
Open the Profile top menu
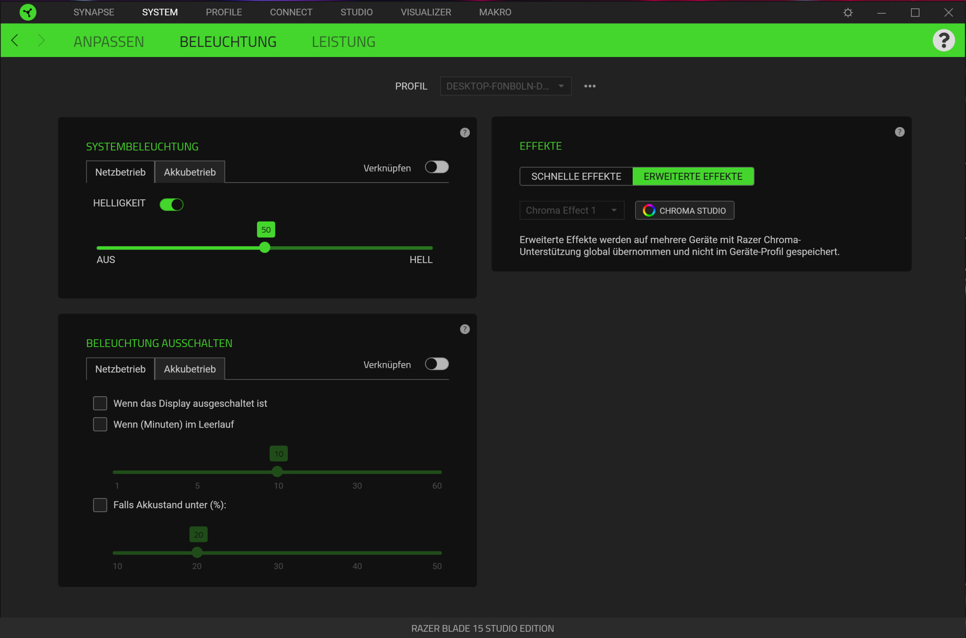pyautogui.click(x=224, y=12)
